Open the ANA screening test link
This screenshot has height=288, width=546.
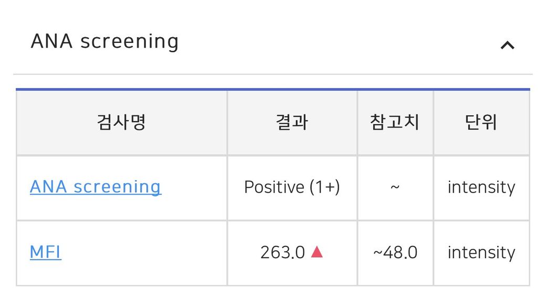click(x=96, y=187)
